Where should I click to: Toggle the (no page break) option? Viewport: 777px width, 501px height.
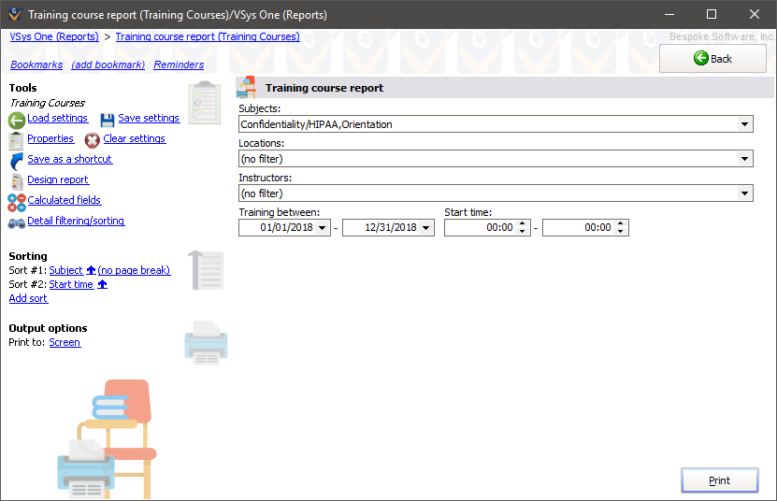click(x=134, y=270)
